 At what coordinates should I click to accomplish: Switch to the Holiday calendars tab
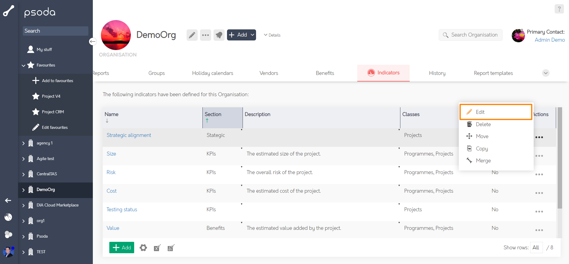[x=213, y=73]
